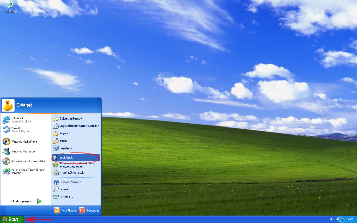
Task: Launch Outlook Express e-mail
Action: pyautogui.click(x=19, y=130)
